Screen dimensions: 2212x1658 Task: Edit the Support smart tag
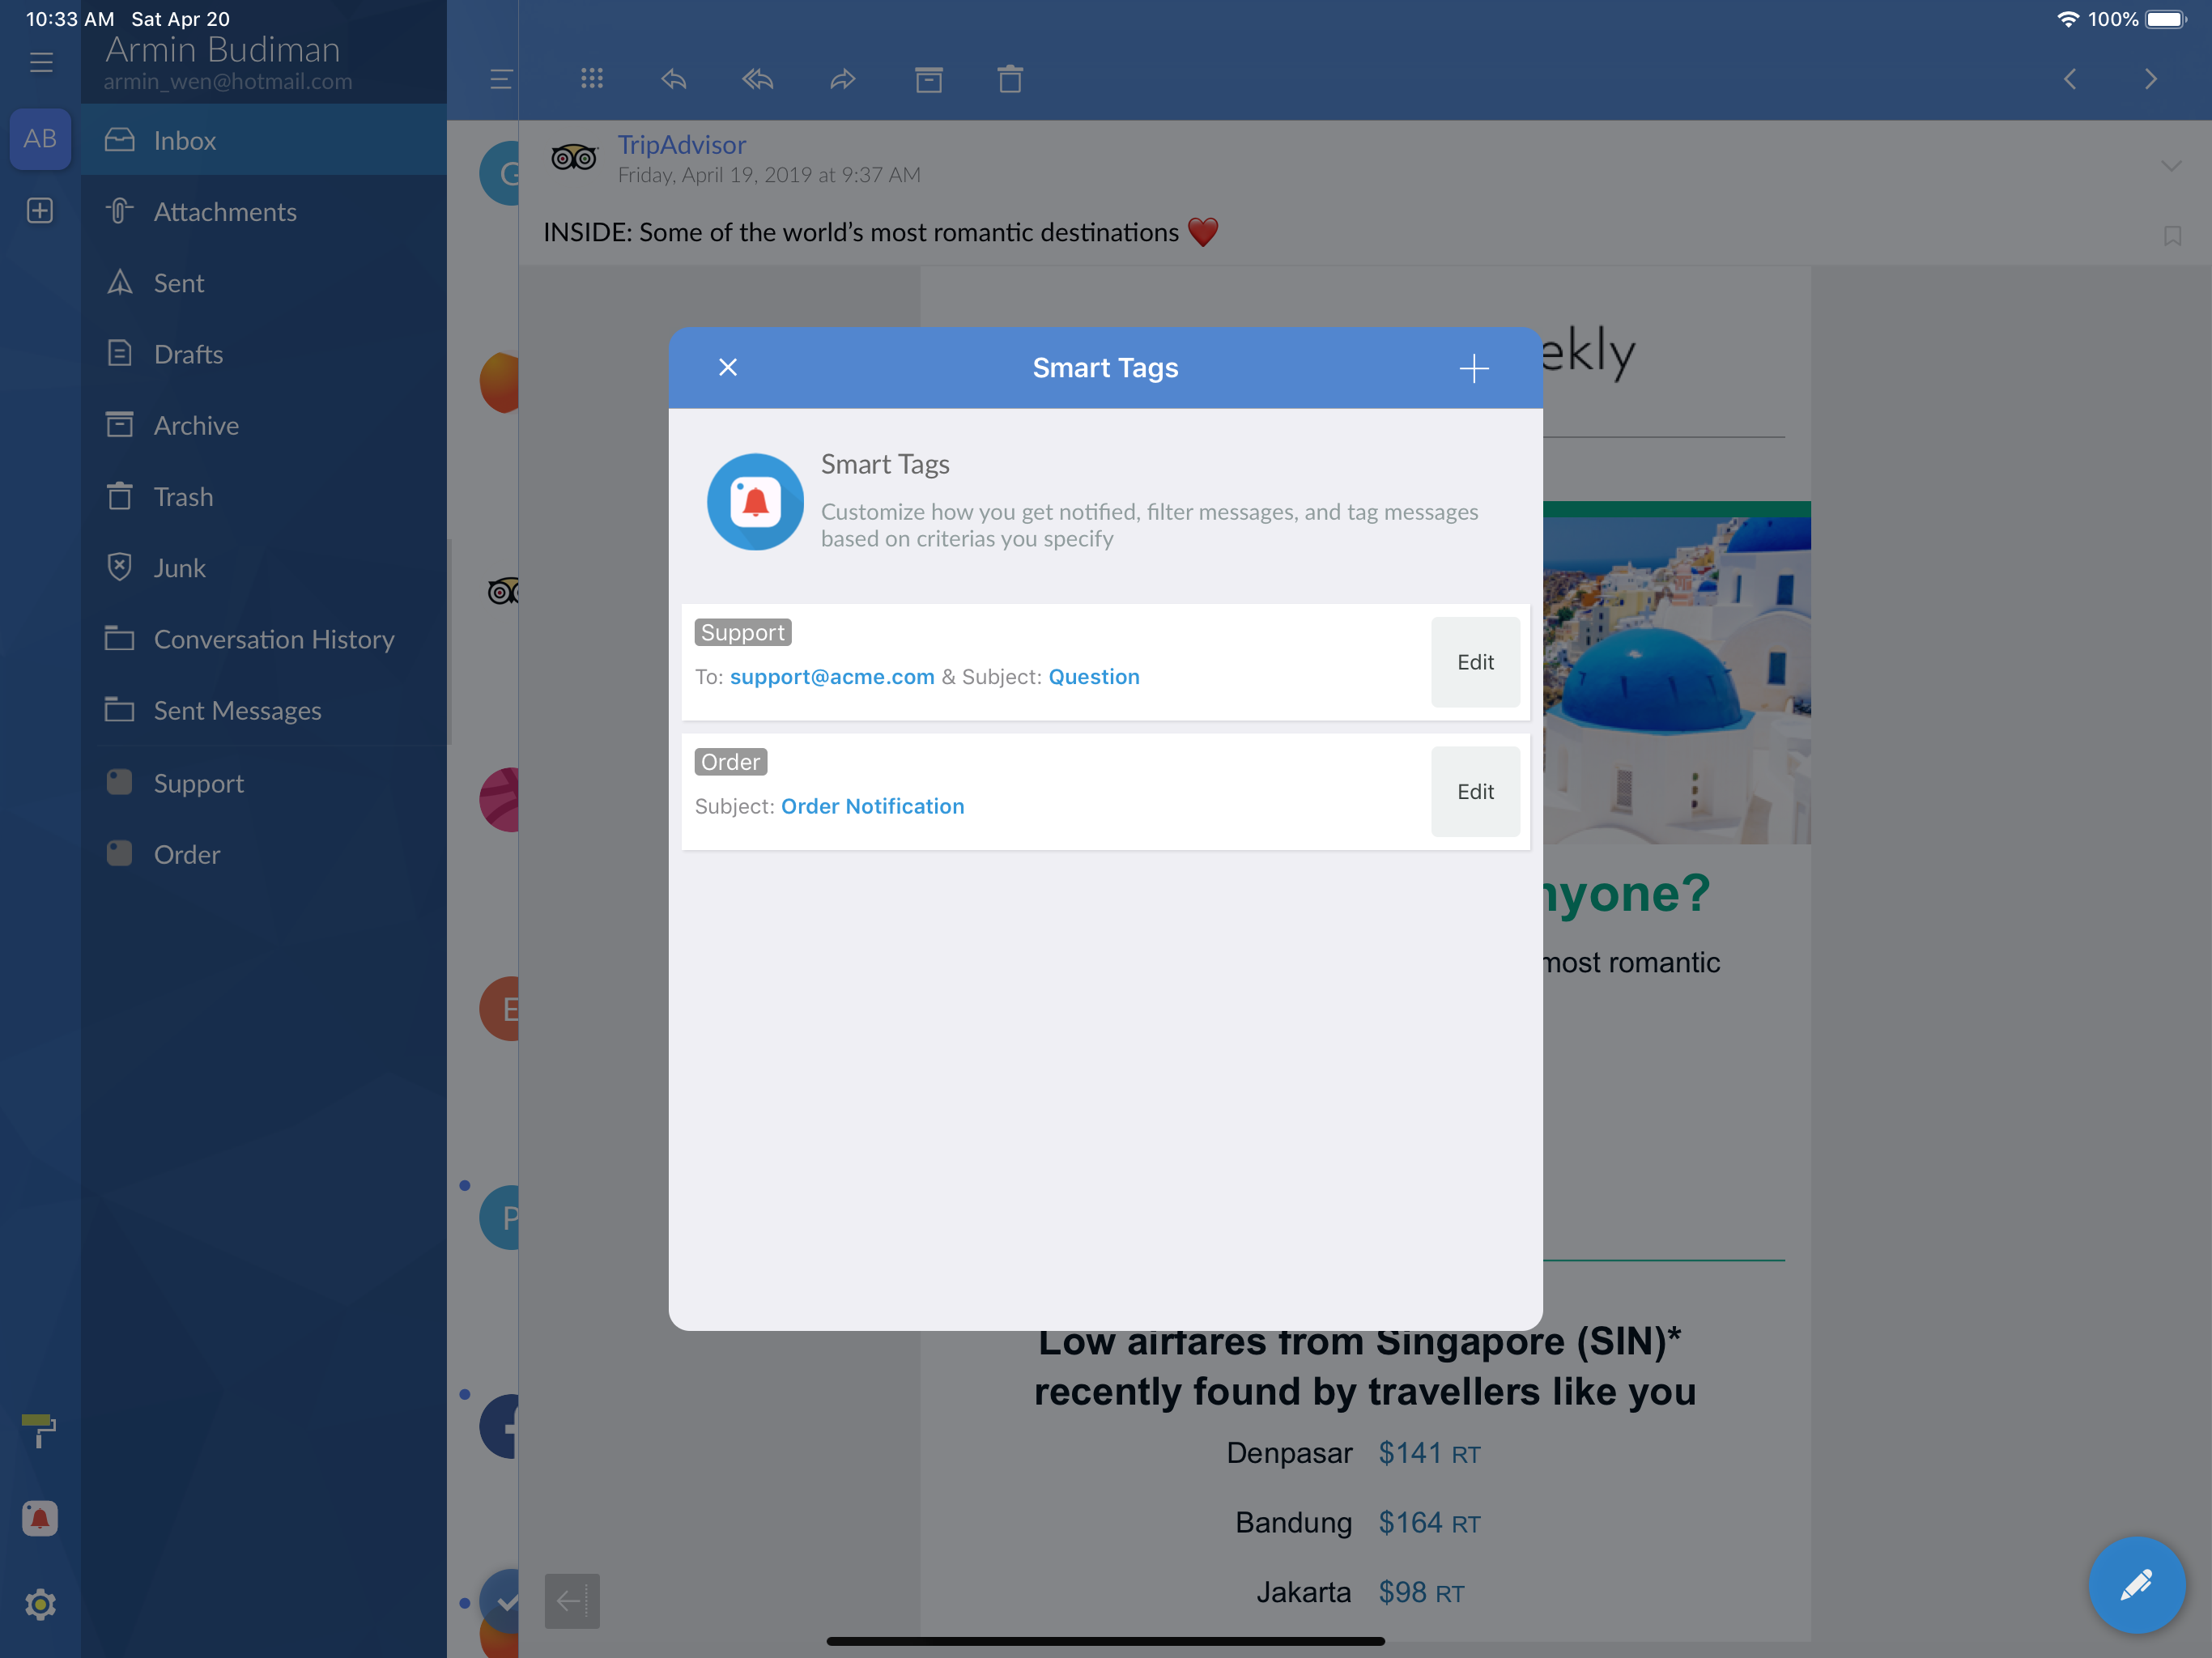tap(1474, 662)
